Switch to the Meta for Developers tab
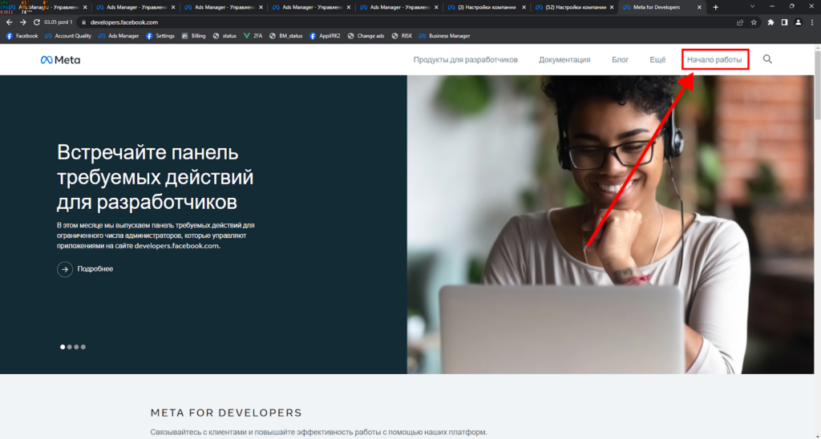 [x=657, y=7]
